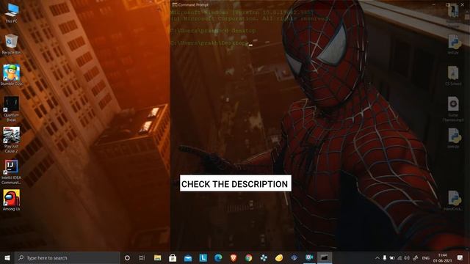
Task: Minimize the Command Prompt window
Action: [434, 4]
